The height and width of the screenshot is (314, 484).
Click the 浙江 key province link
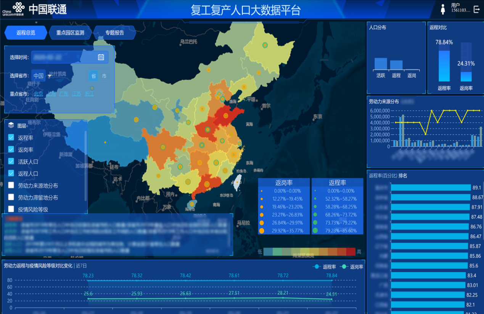tap(89, 94)
